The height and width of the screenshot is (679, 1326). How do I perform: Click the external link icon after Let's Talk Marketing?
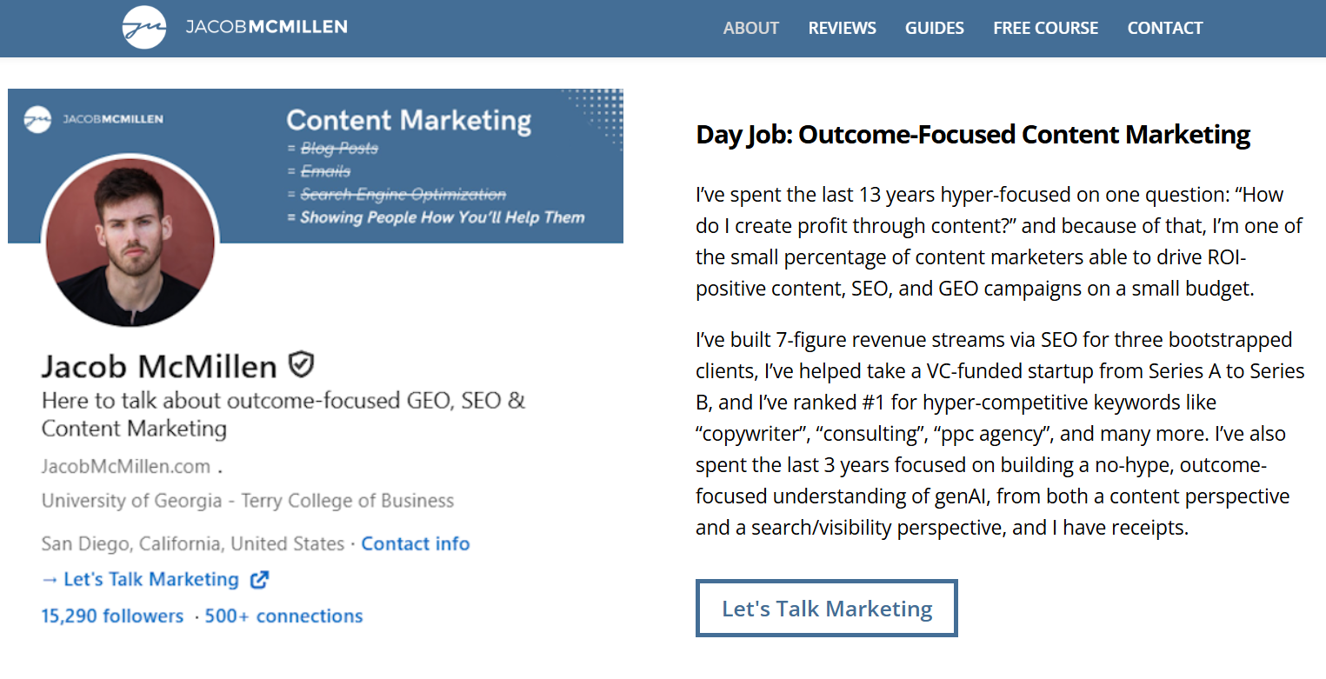(259, 580)
